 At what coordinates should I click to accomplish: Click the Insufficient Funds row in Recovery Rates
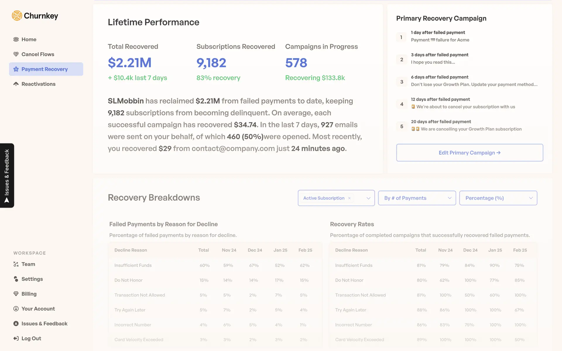click(354, 265)
